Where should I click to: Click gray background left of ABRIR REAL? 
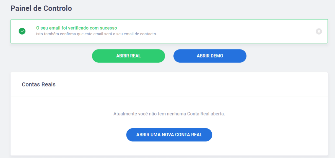(x=50, y=56)
